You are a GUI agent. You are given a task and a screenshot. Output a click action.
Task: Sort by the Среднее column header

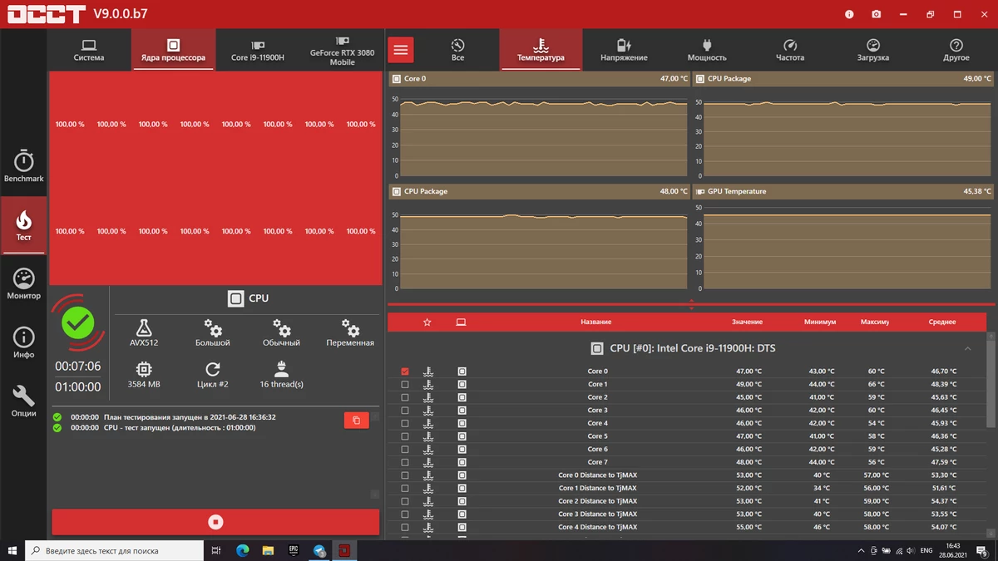[942, 322]
